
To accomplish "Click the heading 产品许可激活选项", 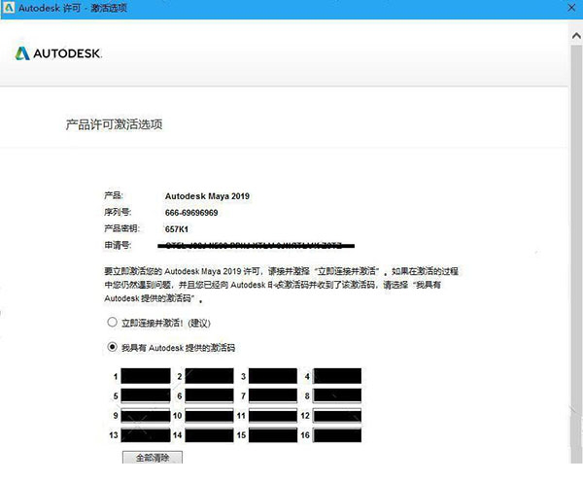I will click(114, 124).
